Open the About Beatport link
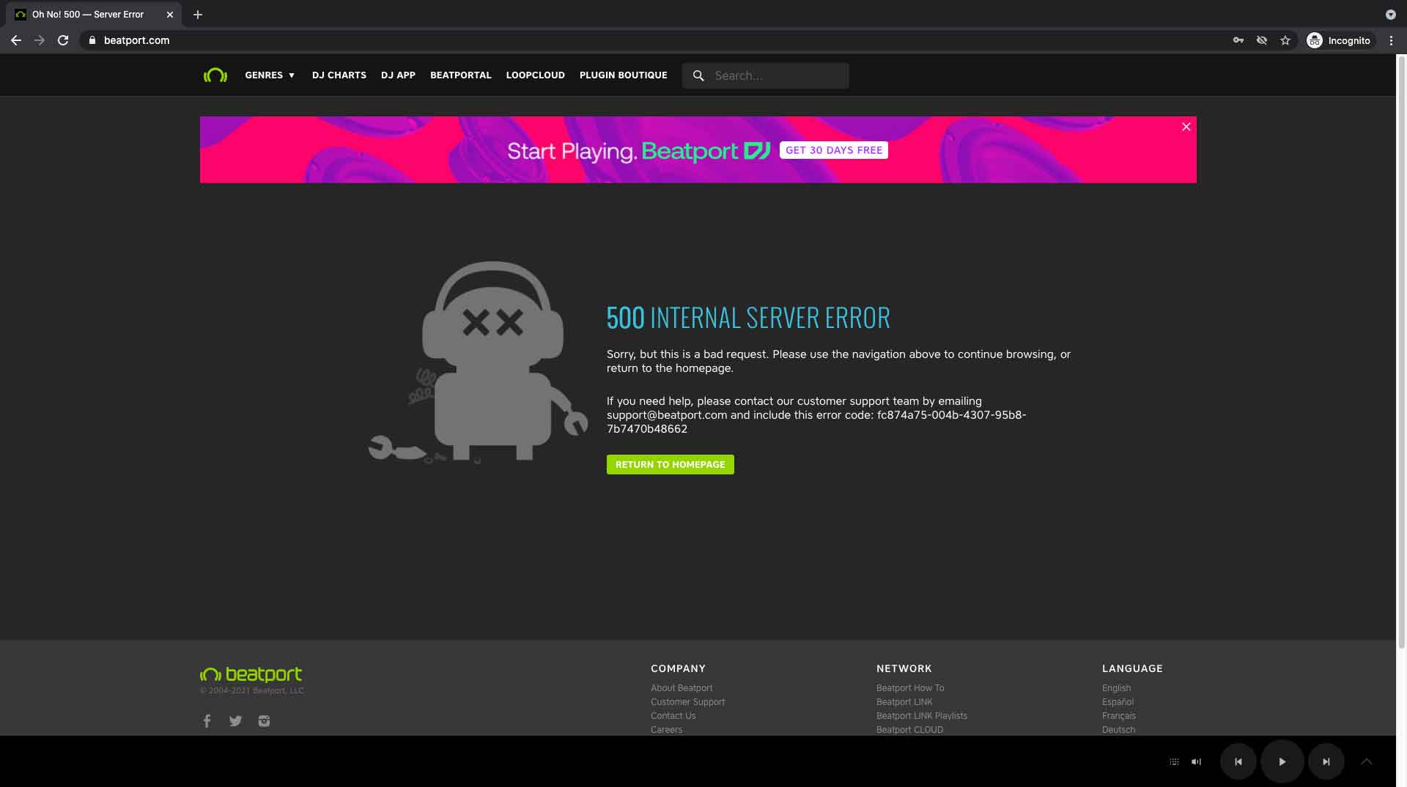 pyautogui.click(x=682, y=688)
